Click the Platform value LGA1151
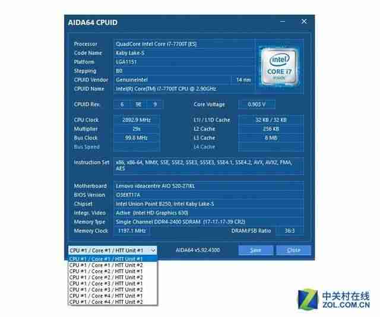380x317 pixels. click(126, 62)
